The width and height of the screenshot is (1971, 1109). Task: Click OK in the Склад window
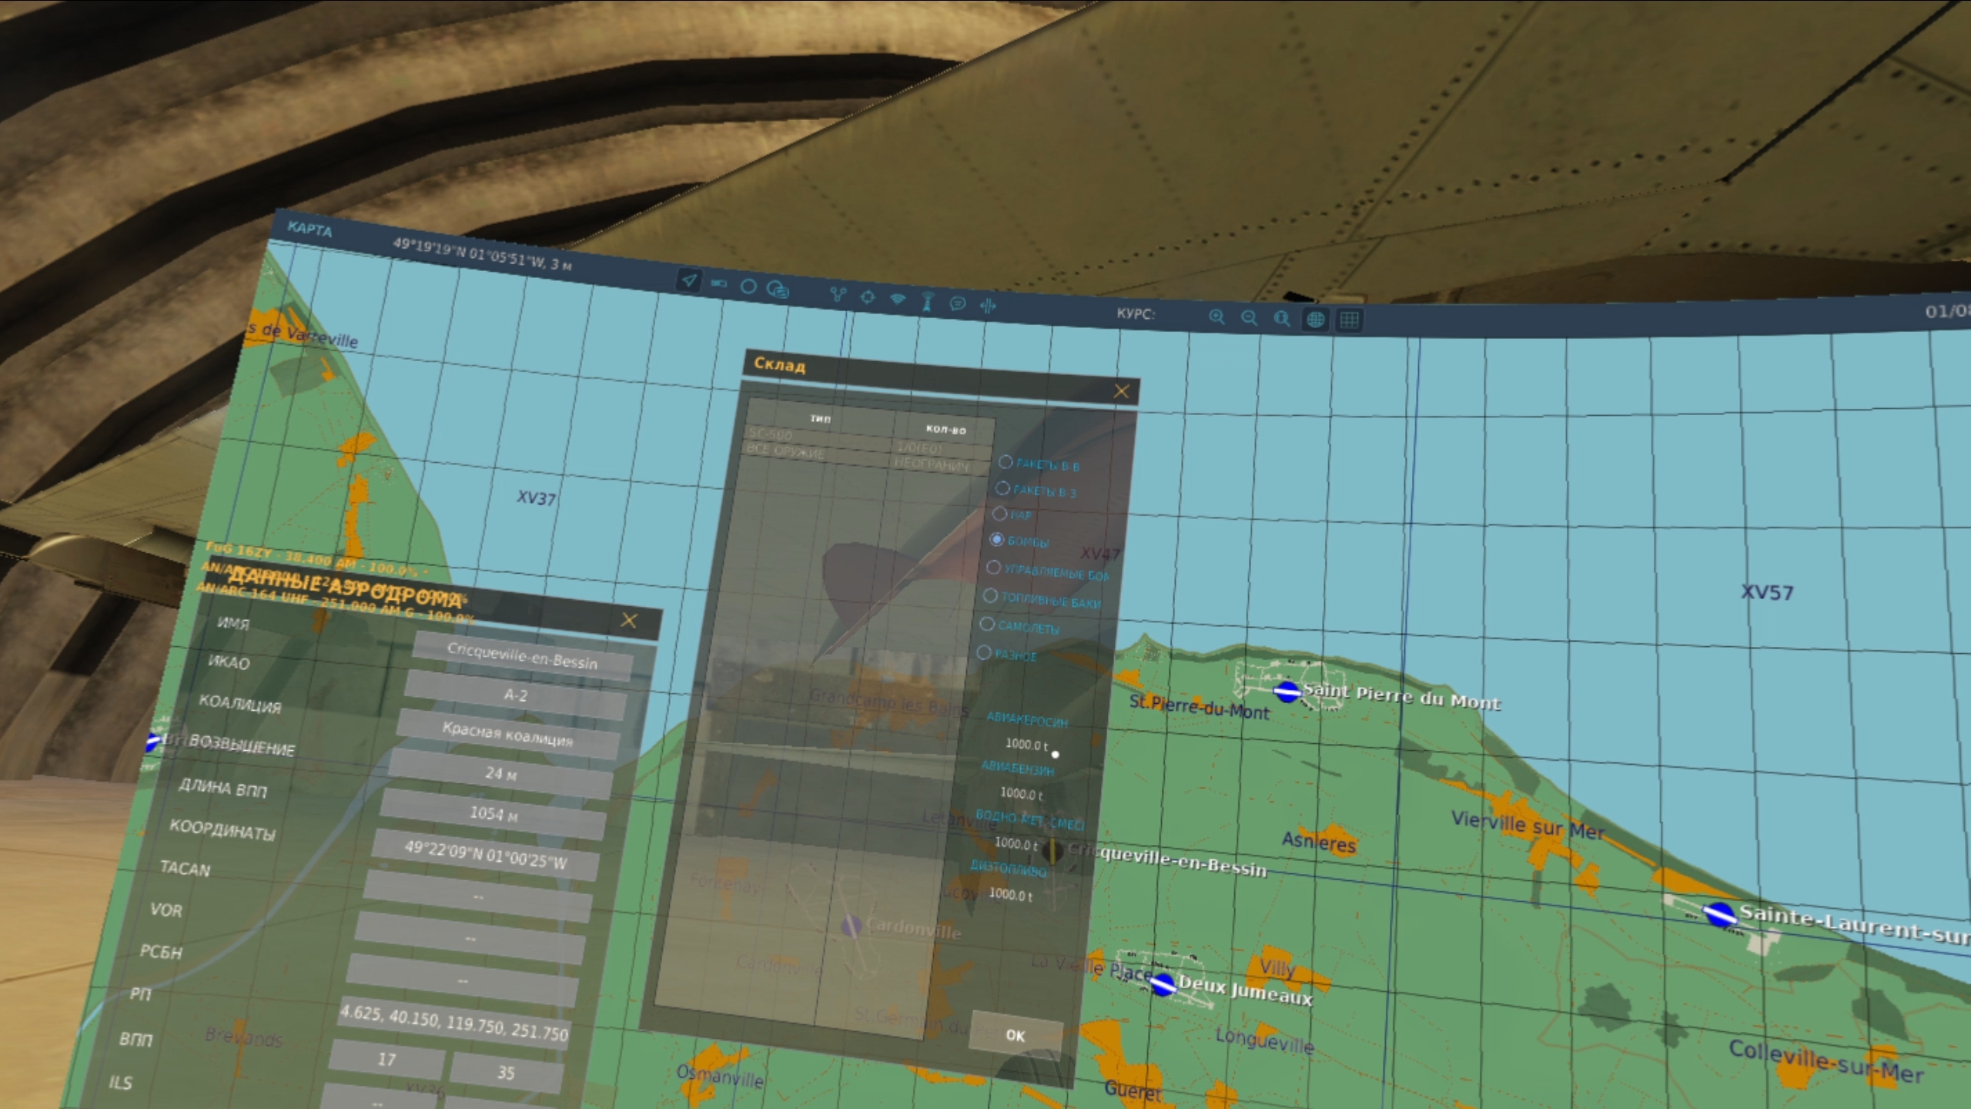coord(1015,1035)
